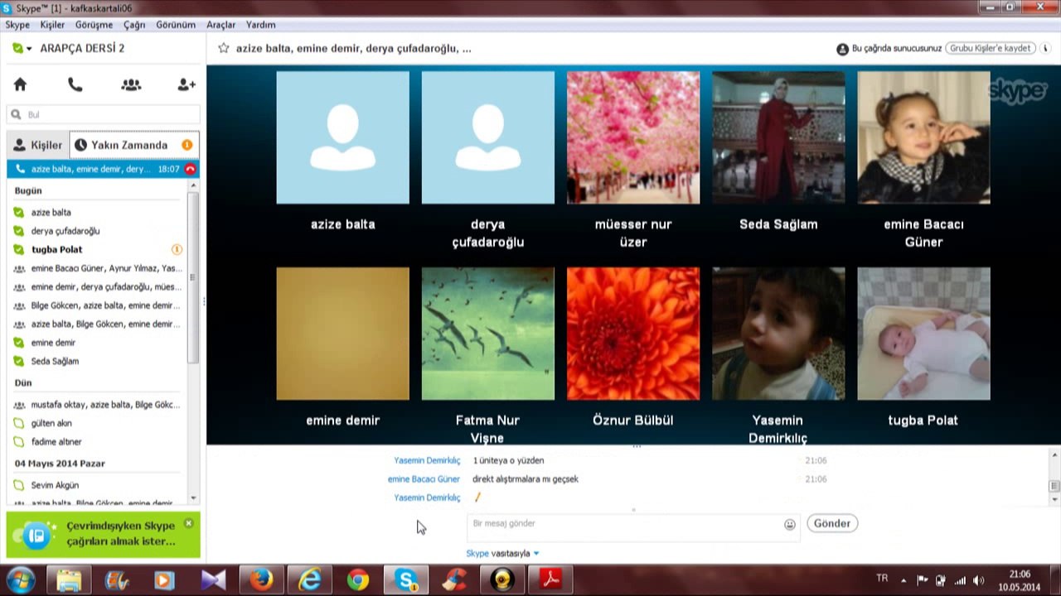The height and width of the screenshot is (596, 1061).
Task: Open the Yardım menu
Action: click(x=261, y=25)
